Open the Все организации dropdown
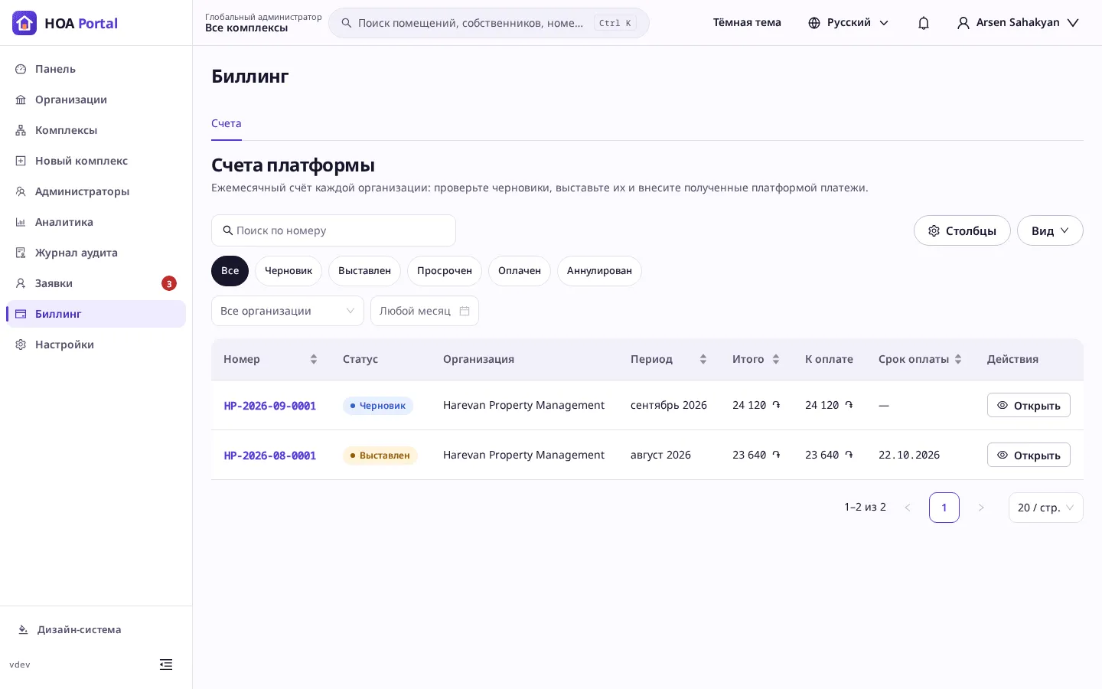This screenshot has width=1102, height=689. [288, 311]
